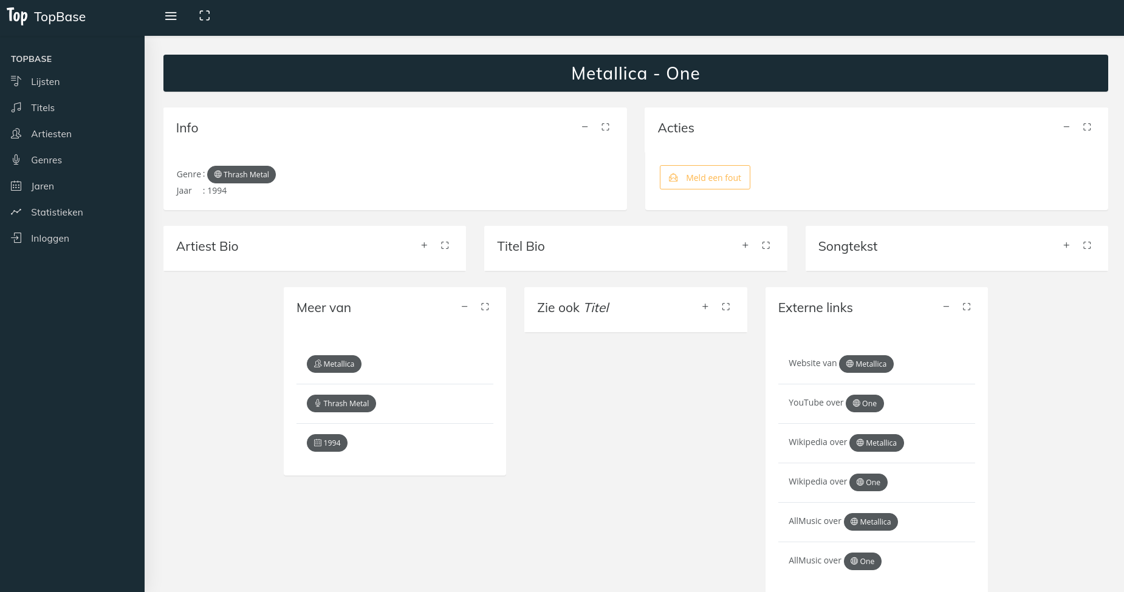Open Jaren in the sidebar
The image size is (1124, 592).
[x=42, y=186]
